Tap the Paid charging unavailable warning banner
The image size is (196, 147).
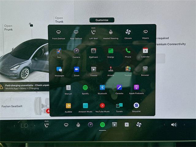(x=25, y=87)
